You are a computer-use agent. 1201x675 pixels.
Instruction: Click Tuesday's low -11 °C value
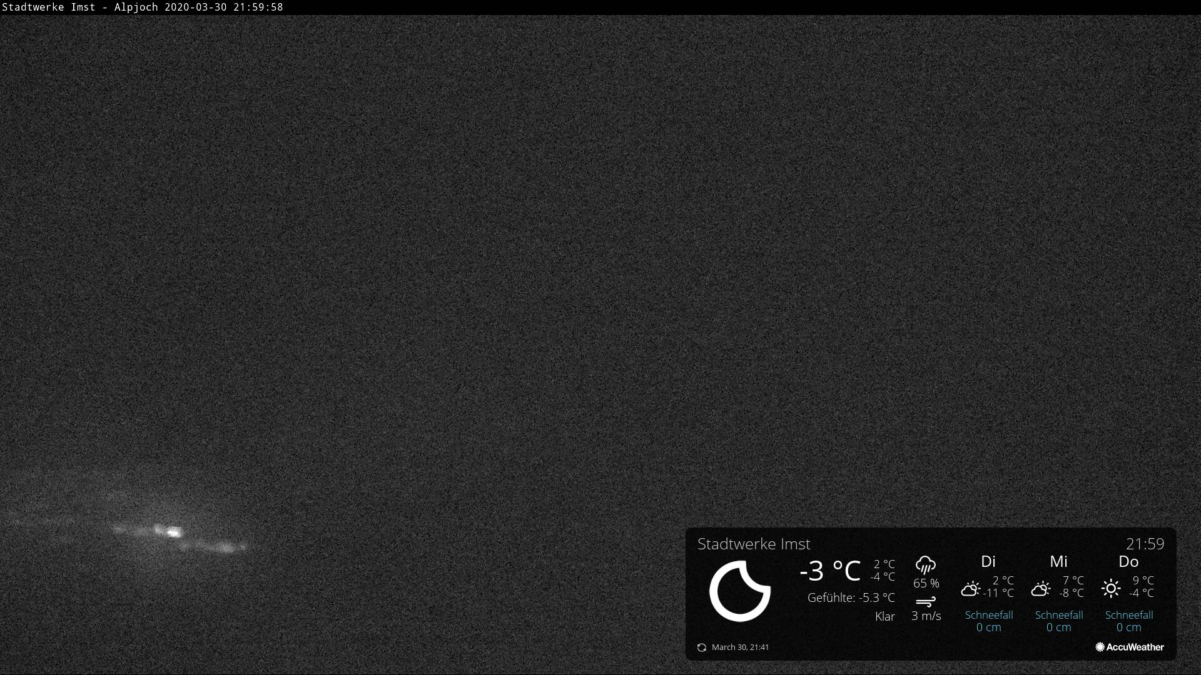[x=998, y=593]
